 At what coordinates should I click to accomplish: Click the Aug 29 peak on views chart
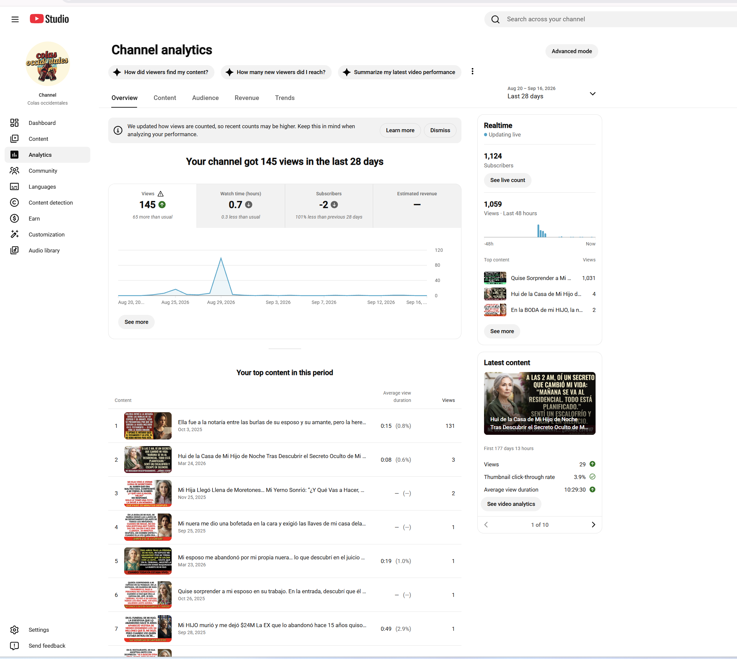tap(221, 258)
